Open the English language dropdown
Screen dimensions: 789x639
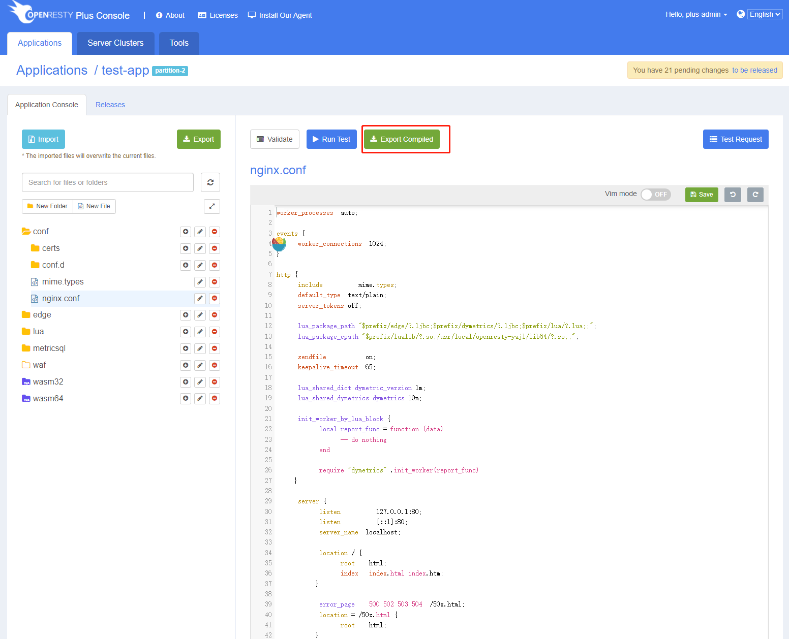(x=765, y=14)
